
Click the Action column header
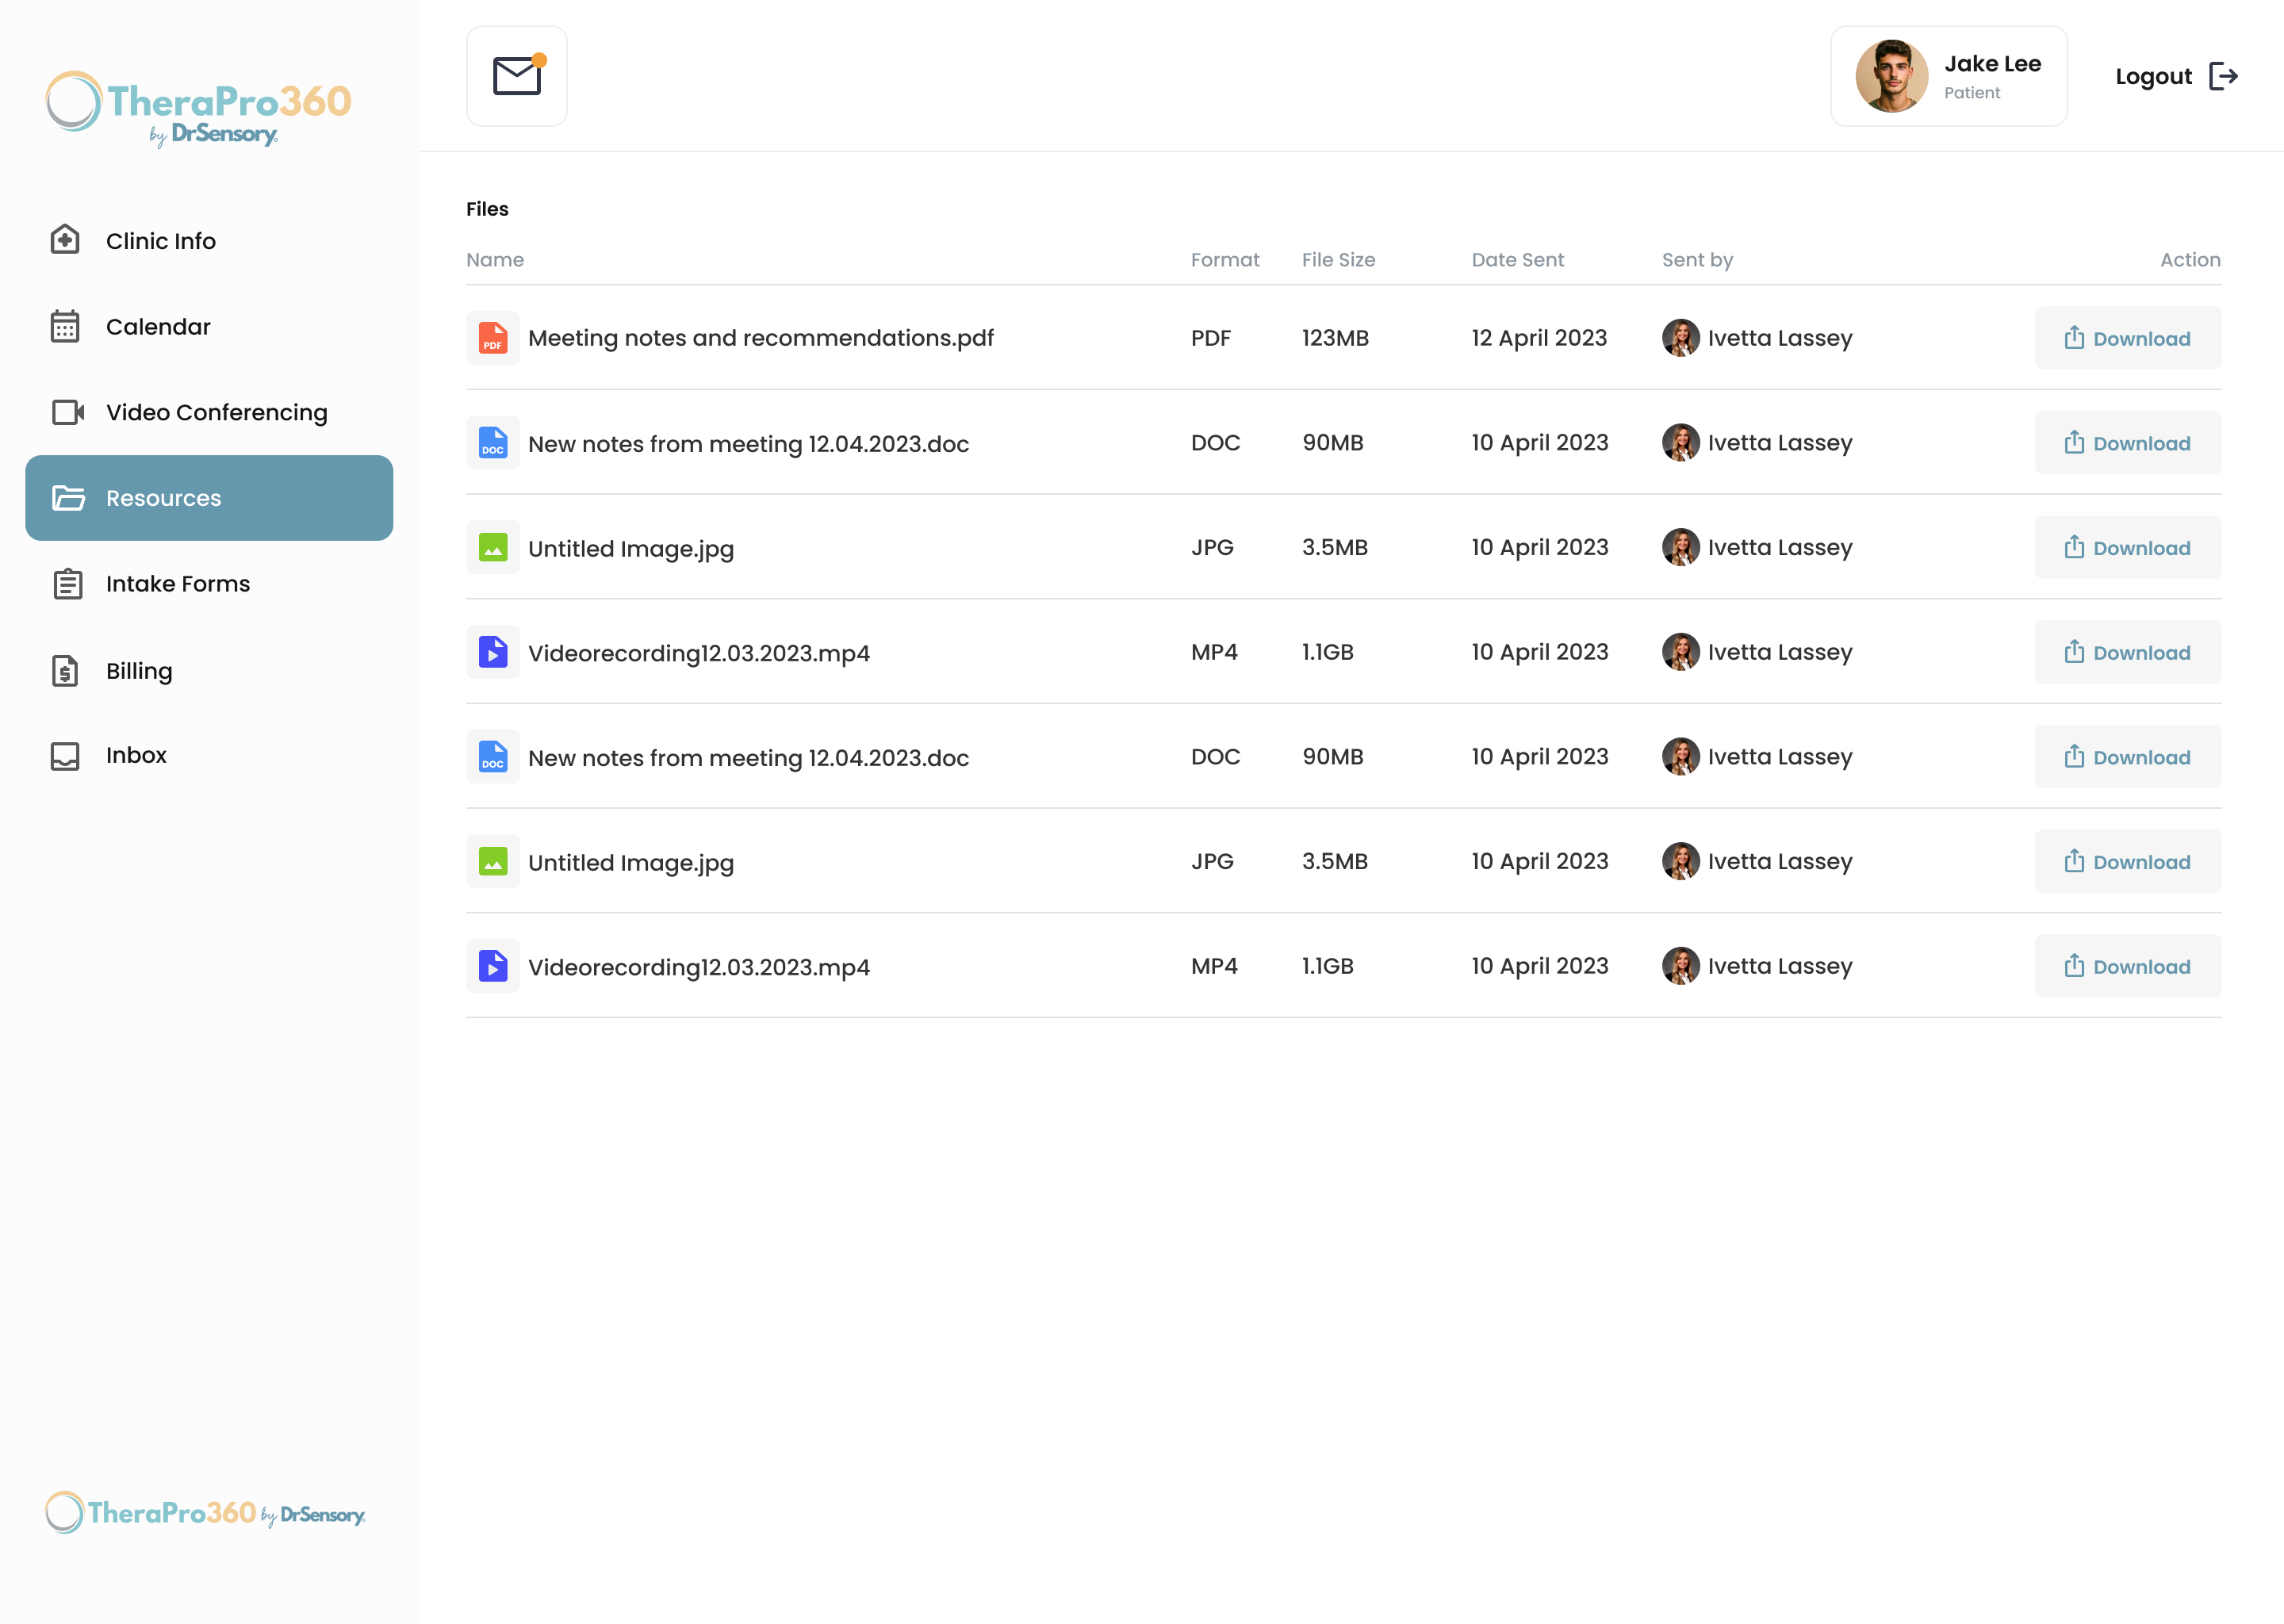2190,260
